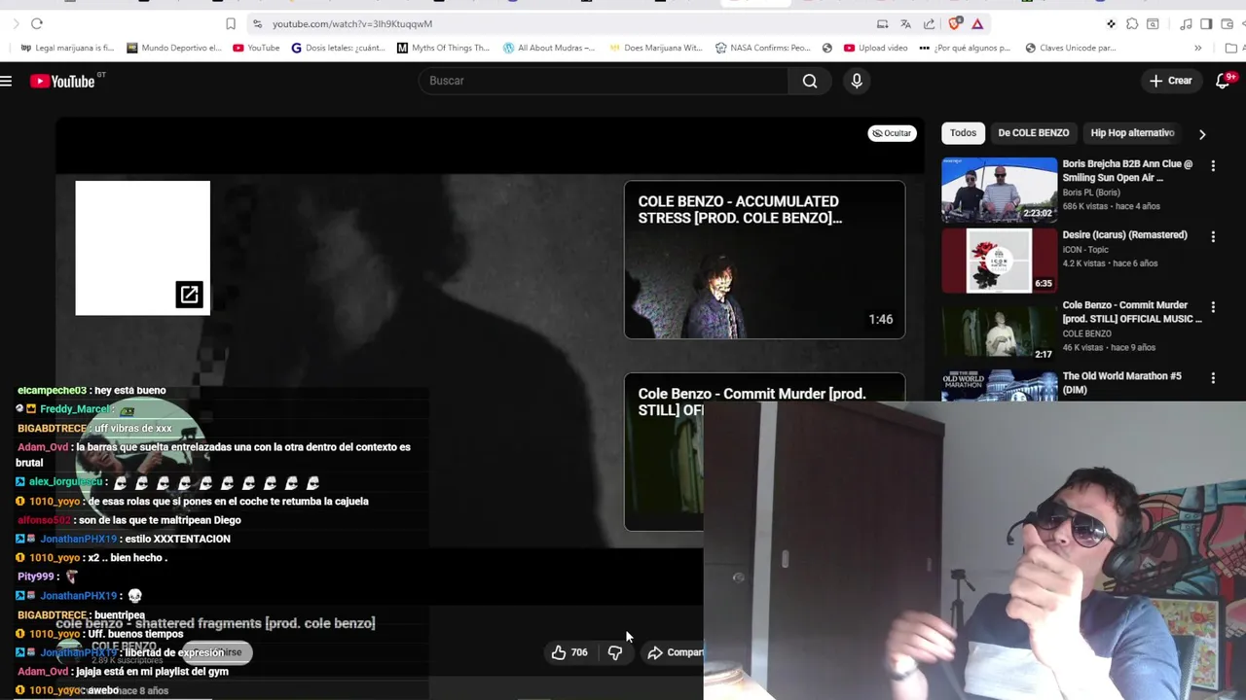Click the 'Ocultar' end-screen hide button

coord(892,133)
